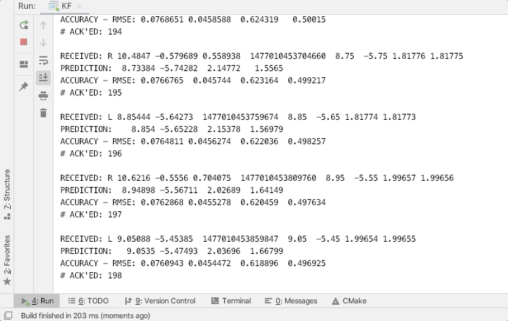The height and width of the screenshot is (321, 508).
Task: Click the "# ACK'ED: 196" line
Action: (x=91, y=154)
